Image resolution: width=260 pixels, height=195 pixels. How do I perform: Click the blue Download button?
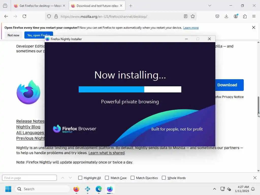[230, 85]
